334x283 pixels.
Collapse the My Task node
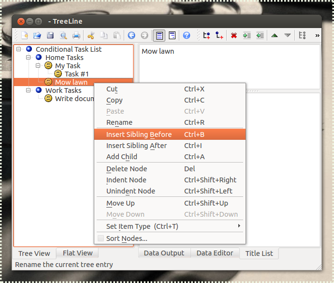tap(38, 65)
